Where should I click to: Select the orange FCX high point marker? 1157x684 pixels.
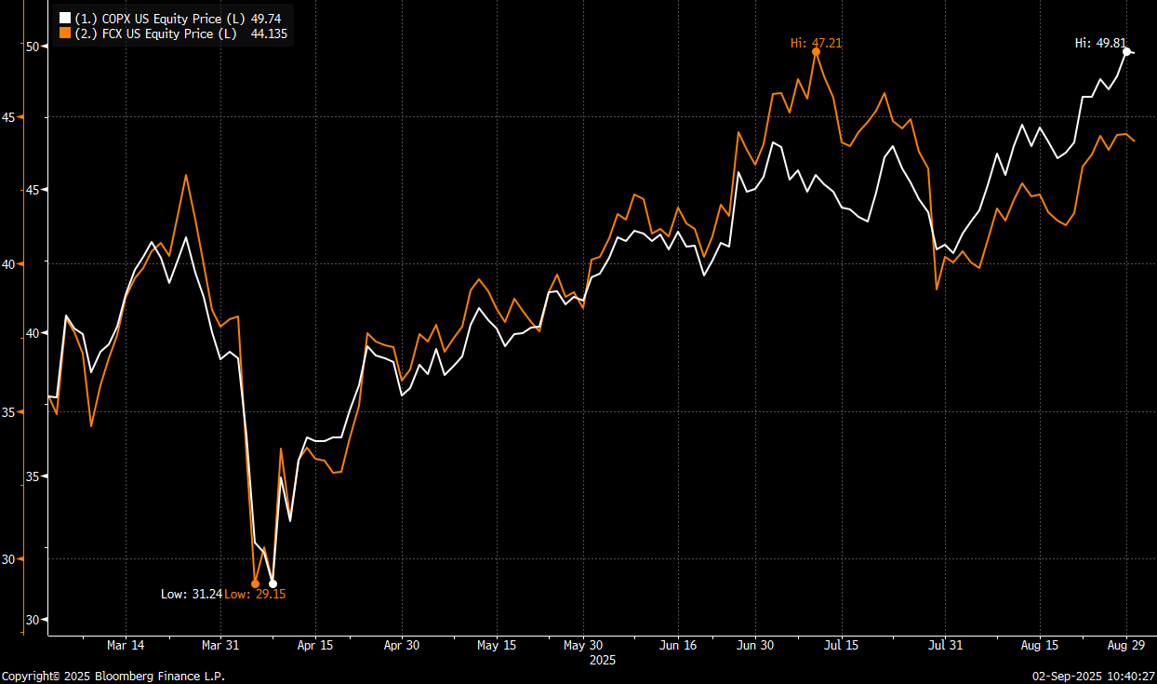(816, 52)
